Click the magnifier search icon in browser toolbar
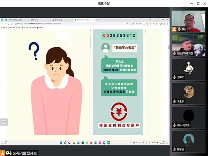The width and height of the screenshot is (208, 156). (x=127, y=24)
